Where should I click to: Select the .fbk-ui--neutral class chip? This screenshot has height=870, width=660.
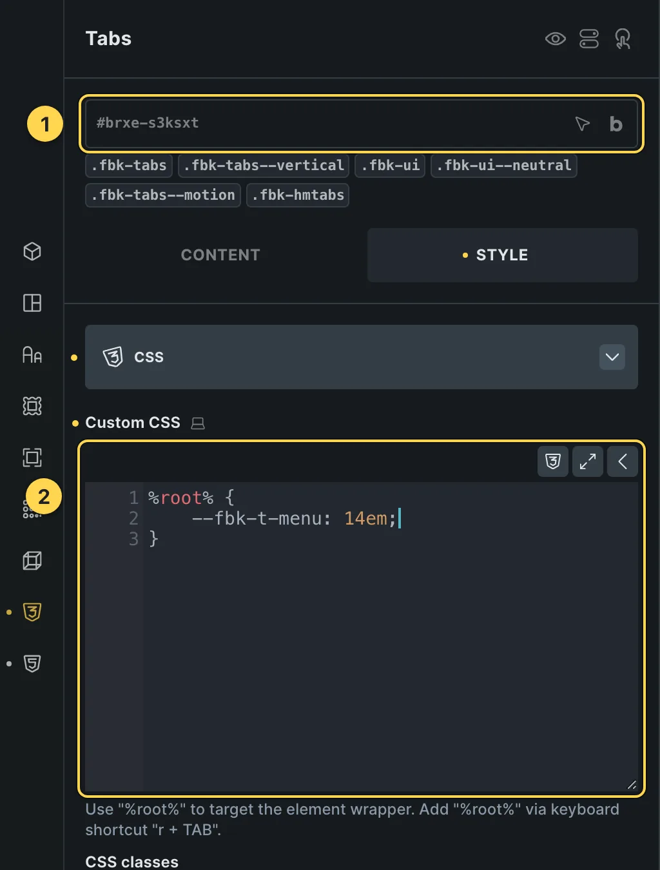click(x=503, y=166)
